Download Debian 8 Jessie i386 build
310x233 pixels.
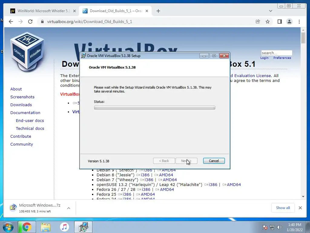(145, 175)
